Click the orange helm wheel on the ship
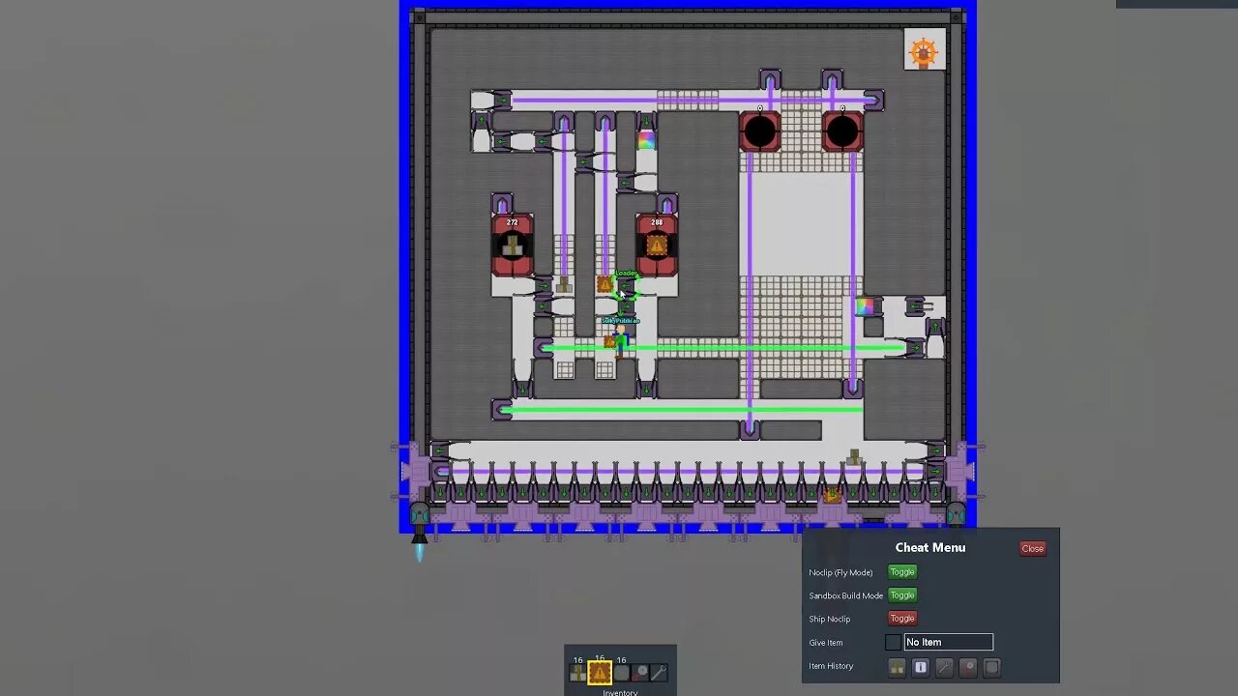 point(924,51)
